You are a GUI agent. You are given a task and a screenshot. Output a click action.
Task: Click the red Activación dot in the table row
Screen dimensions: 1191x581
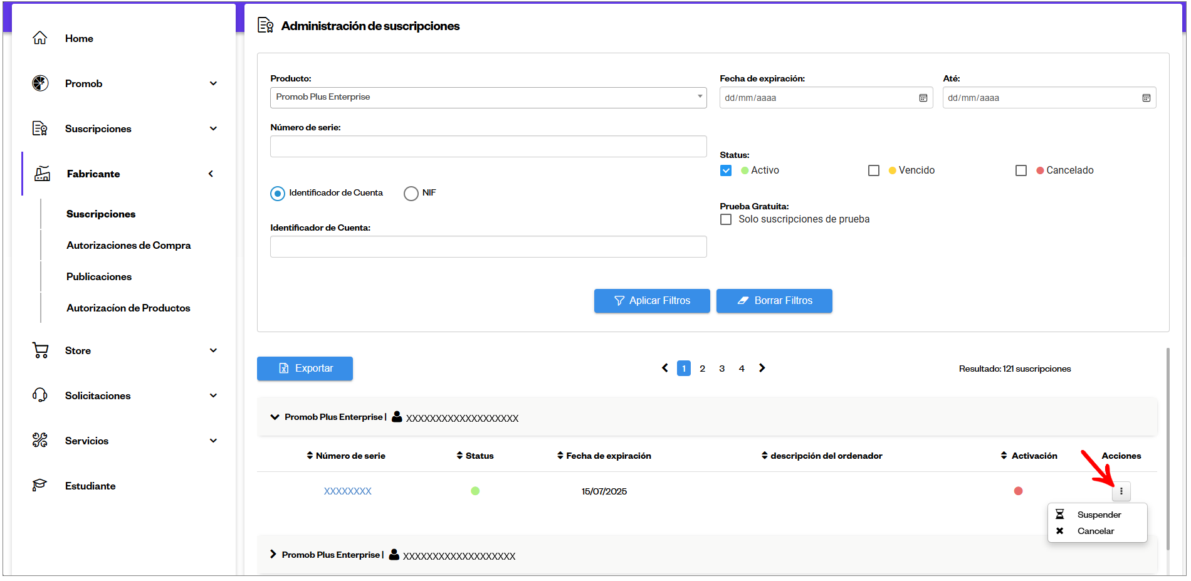[x=1019, y=491]
